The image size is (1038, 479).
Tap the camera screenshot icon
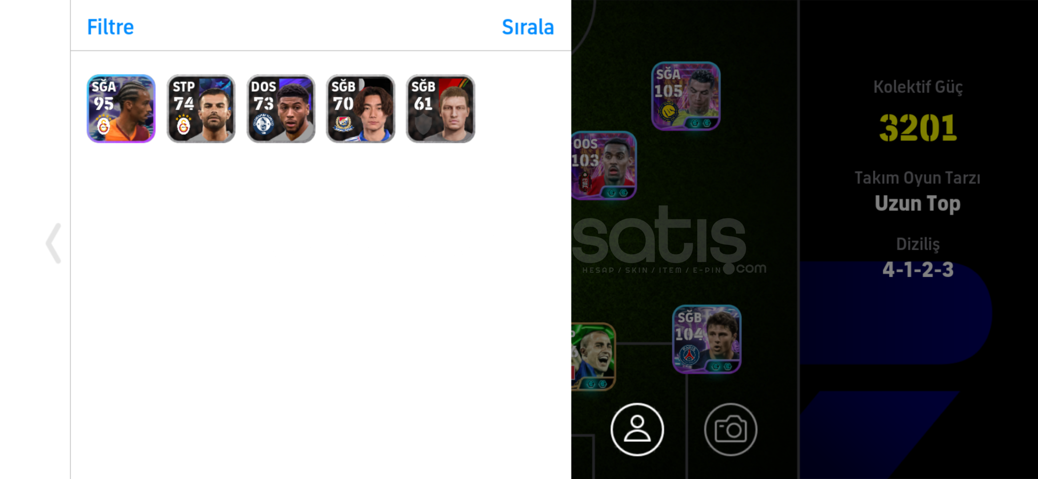pyautogui.click(x=730, y=429)
